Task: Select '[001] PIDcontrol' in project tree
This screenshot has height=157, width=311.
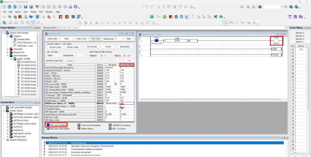Action: click(x=27, y=43)
